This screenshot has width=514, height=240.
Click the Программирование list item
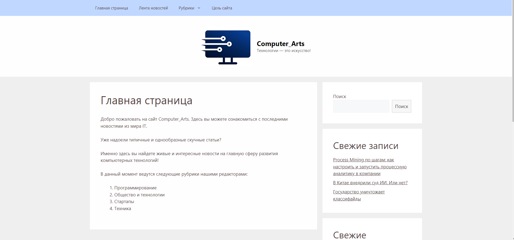click(135, 188)
